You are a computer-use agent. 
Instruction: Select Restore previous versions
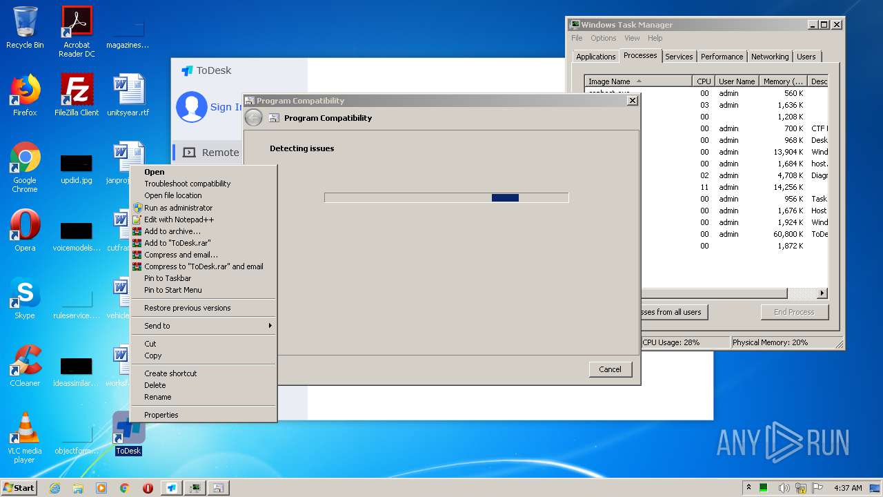(204, 308)
